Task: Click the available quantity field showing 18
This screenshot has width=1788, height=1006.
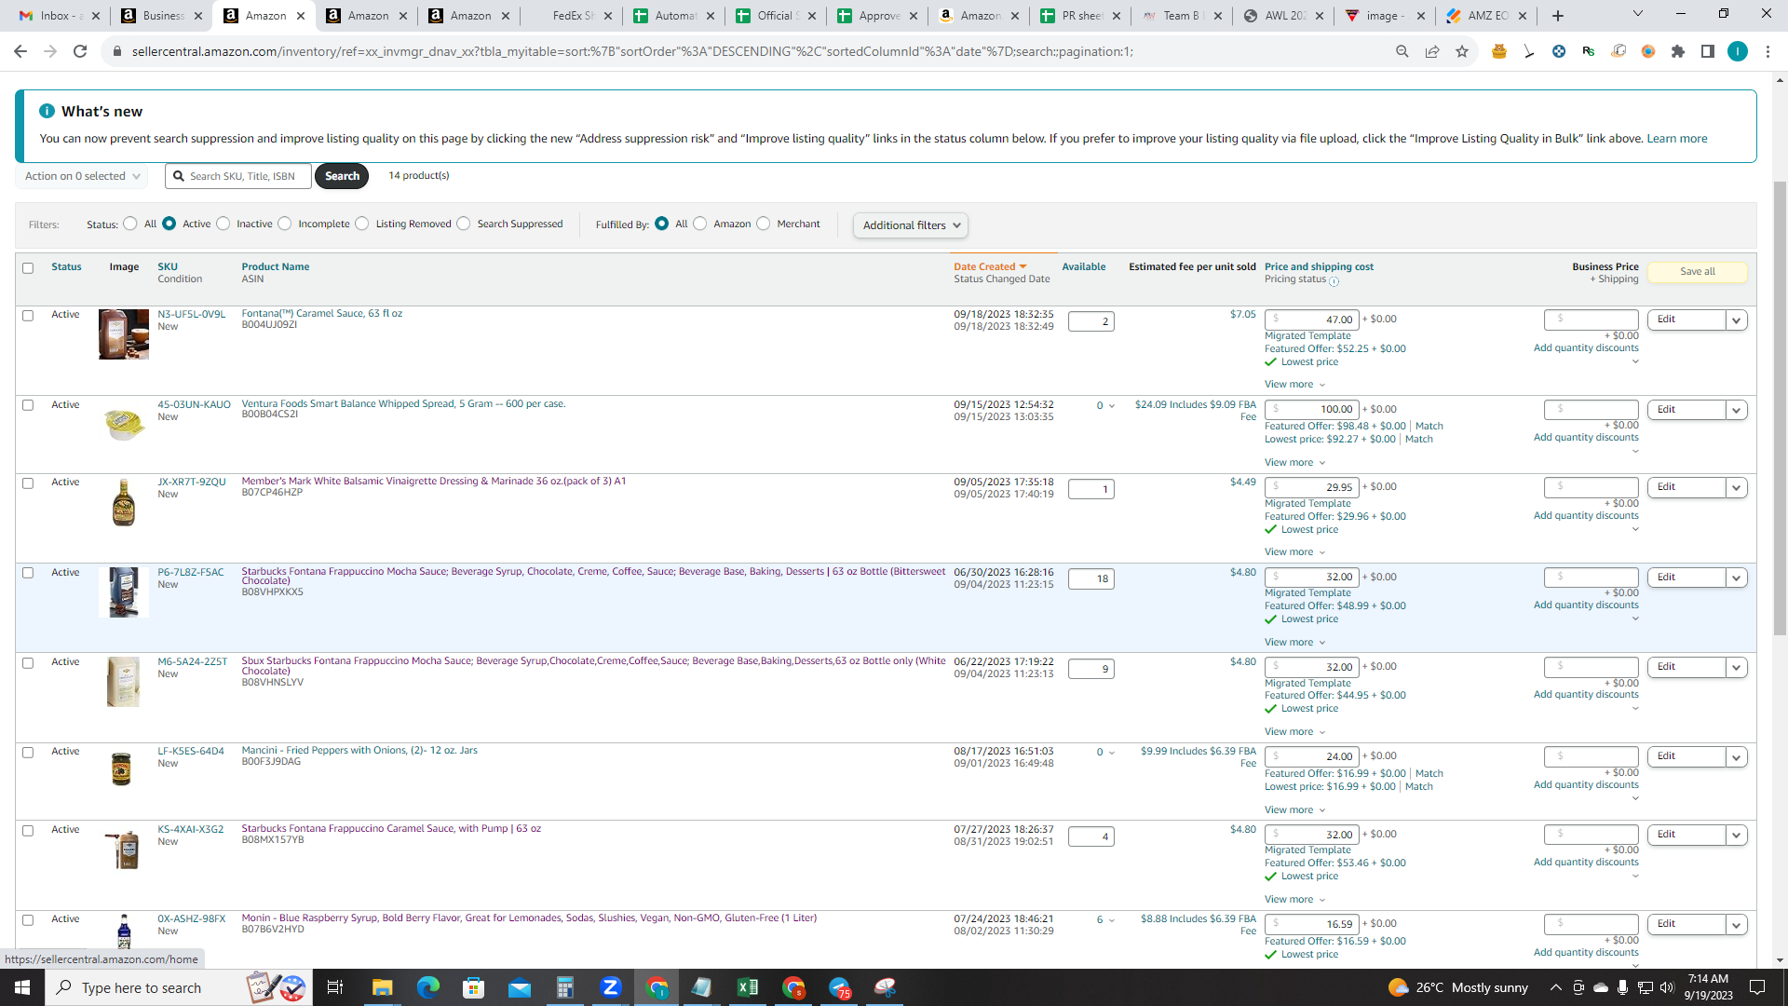Action: tap(1090, 579)
